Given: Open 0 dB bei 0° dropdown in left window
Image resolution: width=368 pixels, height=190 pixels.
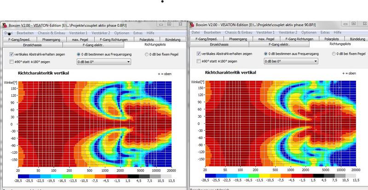Looking at the screenshot, I should click(x=104, y=62).
